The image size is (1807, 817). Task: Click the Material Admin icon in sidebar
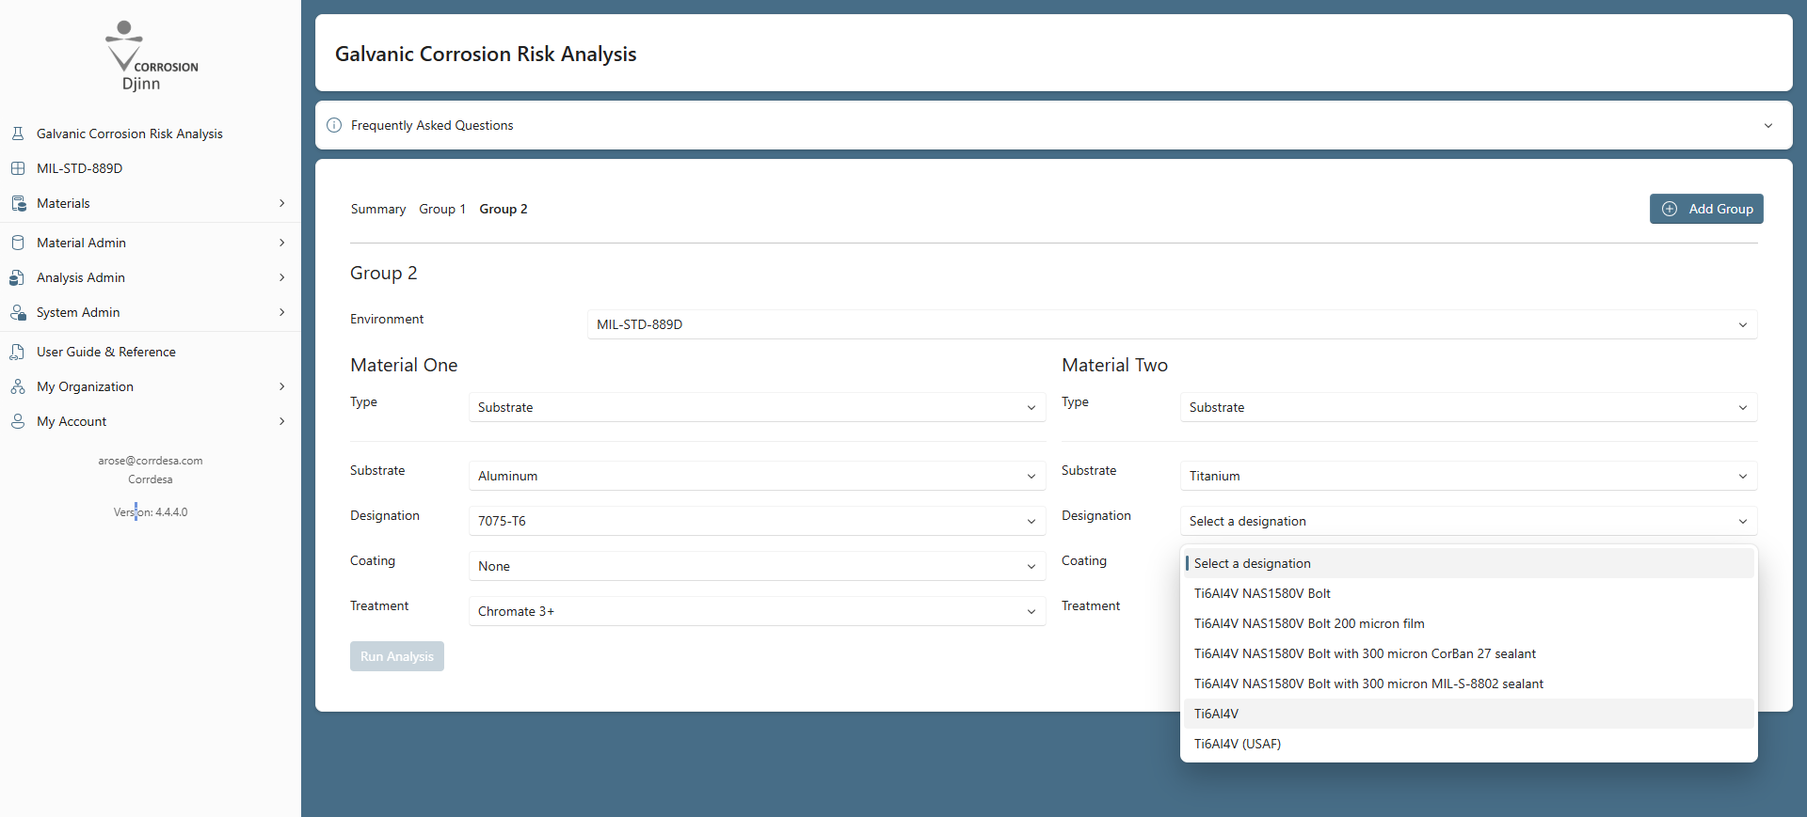pos(18,243)
